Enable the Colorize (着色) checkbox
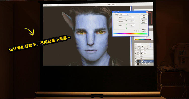The image size is (189, 99). 141,30
